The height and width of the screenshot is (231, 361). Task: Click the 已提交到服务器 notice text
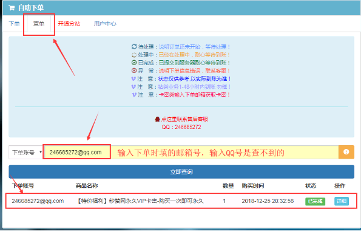click(194, 63)
